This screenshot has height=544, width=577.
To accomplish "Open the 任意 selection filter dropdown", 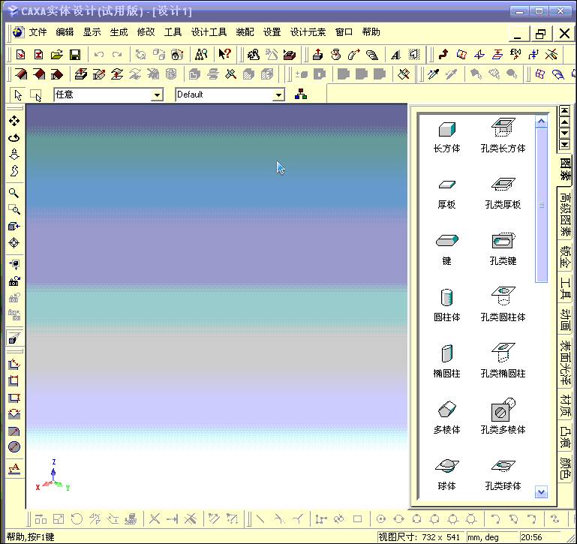I will [157, 95].
